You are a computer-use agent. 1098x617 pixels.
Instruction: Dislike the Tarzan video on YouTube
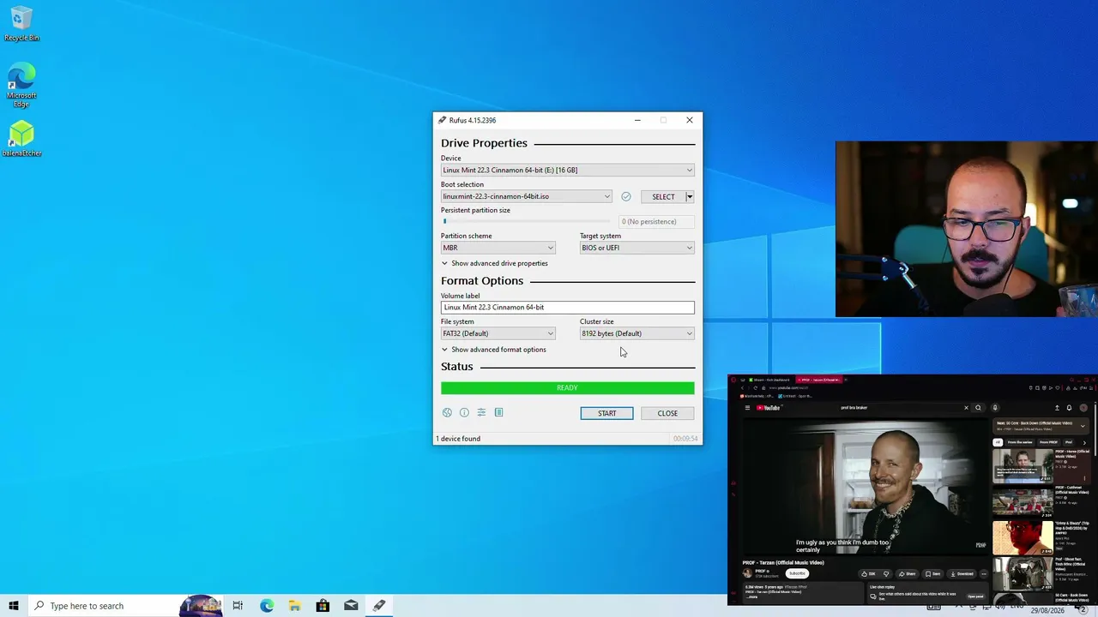click(x=886, y=574)
